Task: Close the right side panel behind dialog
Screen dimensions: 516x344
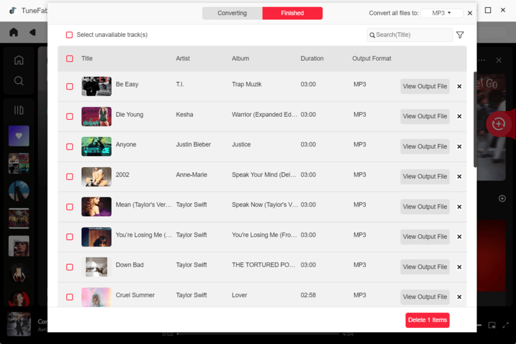Action: pyautogui.click(x=499, y=60)
